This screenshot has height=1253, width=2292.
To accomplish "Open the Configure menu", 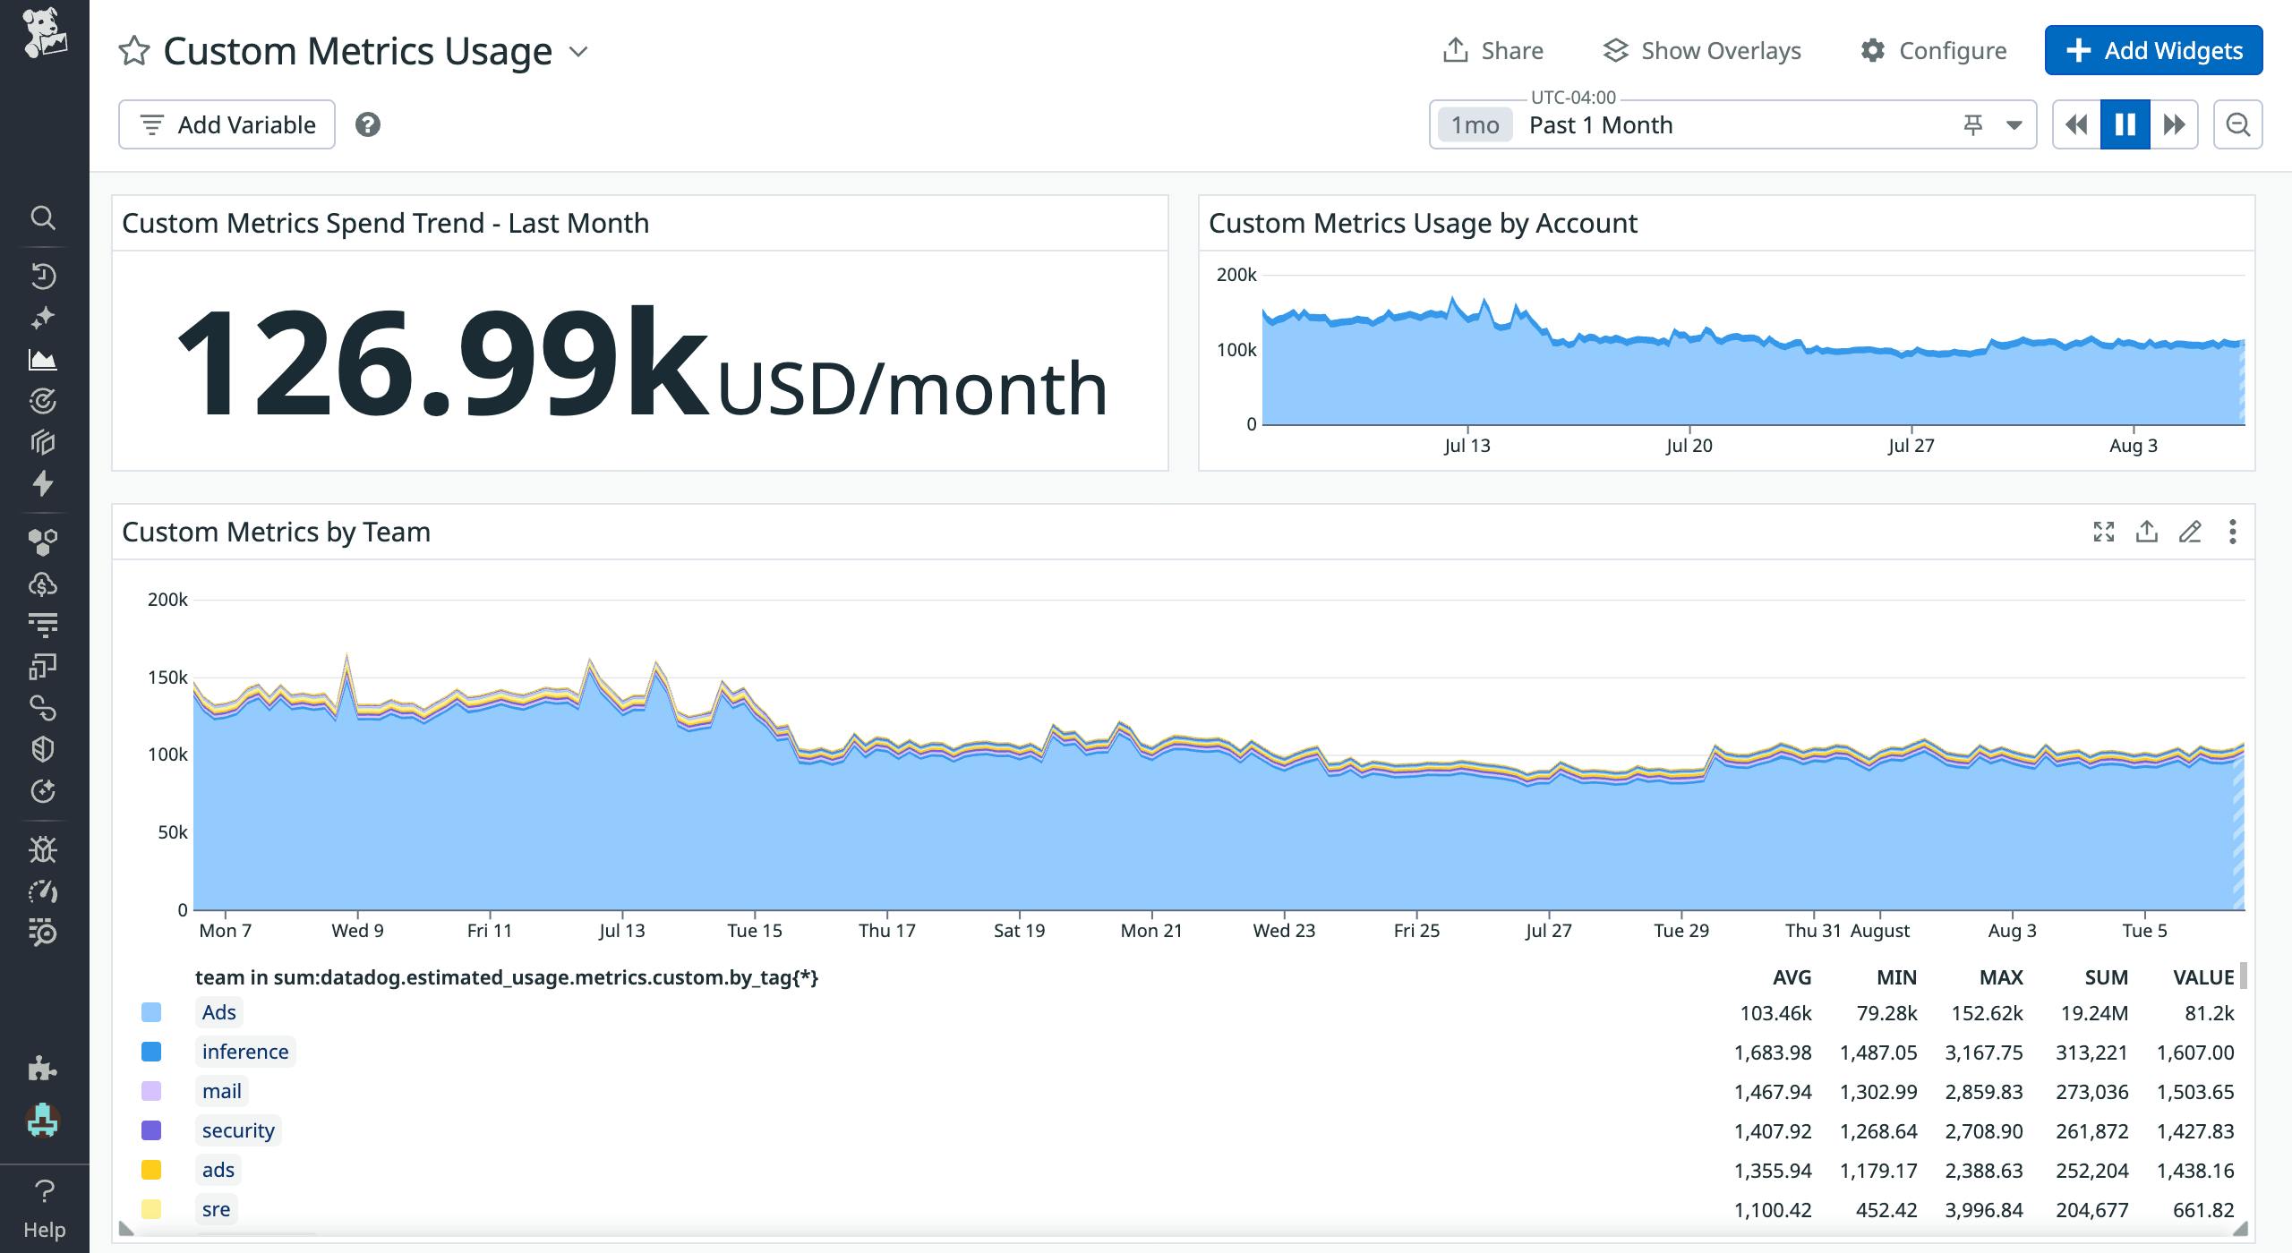I will [x=1935, y=50].
